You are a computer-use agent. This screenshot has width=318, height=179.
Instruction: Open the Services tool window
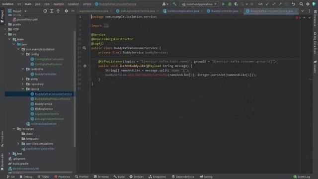pos(137,177)
